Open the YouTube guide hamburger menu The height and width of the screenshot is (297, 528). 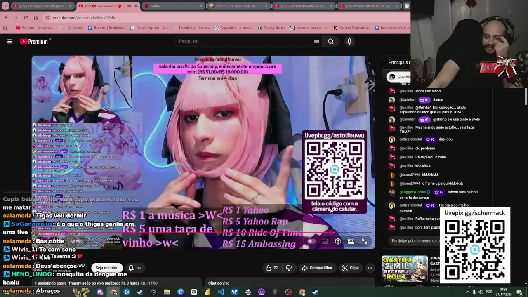[x=10, y=41]
